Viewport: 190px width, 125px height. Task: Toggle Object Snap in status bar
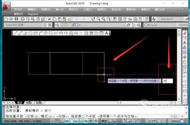click(71, 121)
